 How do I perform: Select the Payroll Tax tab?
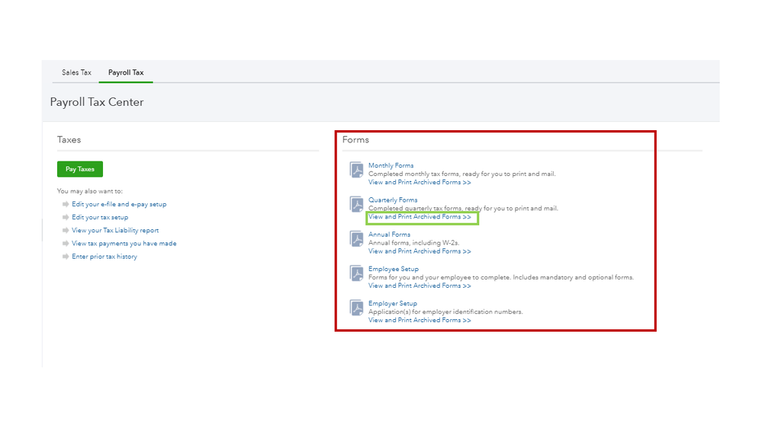click(x=126, y=72)
